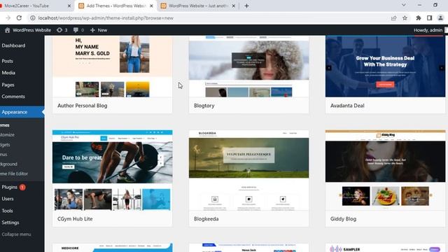Viewport: 448px width, 252px height.
Task: Open the Menus submenu item
Action: (3, 154)
